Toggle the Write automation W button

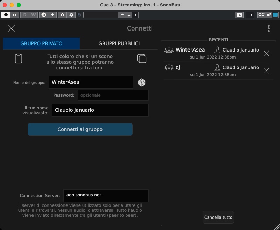[x=33, y=15]
